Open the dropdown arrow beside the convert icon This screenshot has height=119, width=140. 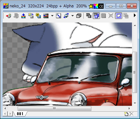pos(72,16)
